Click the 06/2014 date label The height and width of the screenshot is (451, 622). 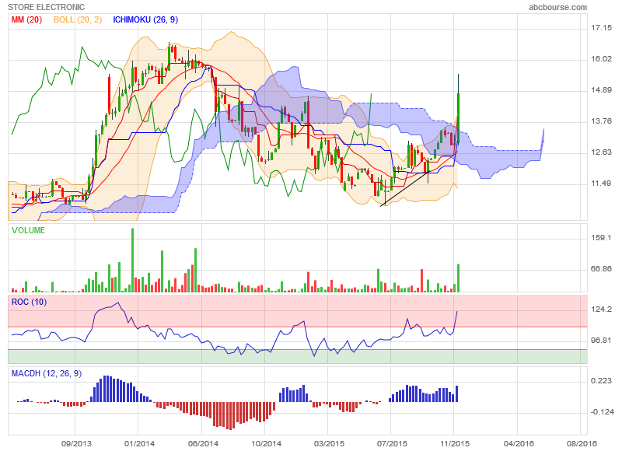tap(203, 443)
